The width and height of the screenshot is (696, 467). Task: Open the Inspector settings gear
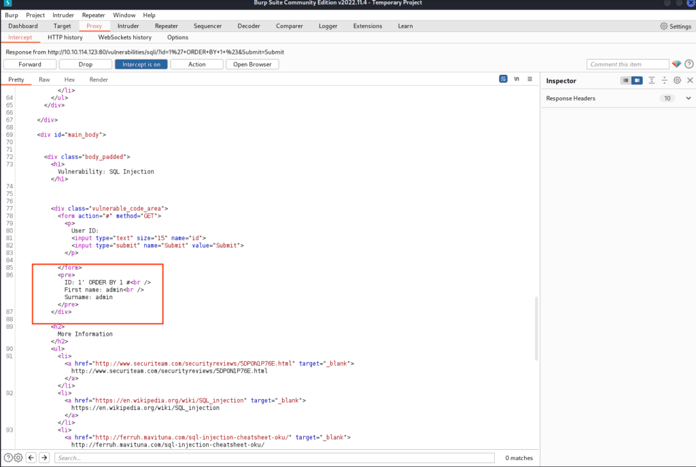[x=677, y=80]
